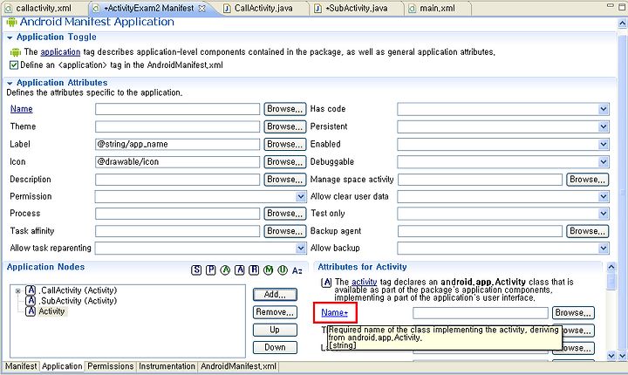Open the Test only dropdown

pos(604,214)
